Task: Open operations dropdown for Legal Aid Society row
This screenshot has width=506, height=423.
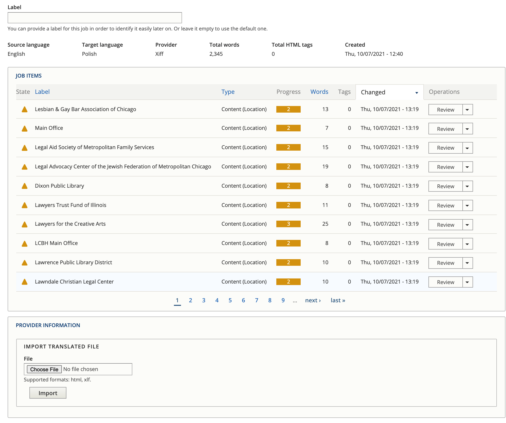Action: click(467, 148)
